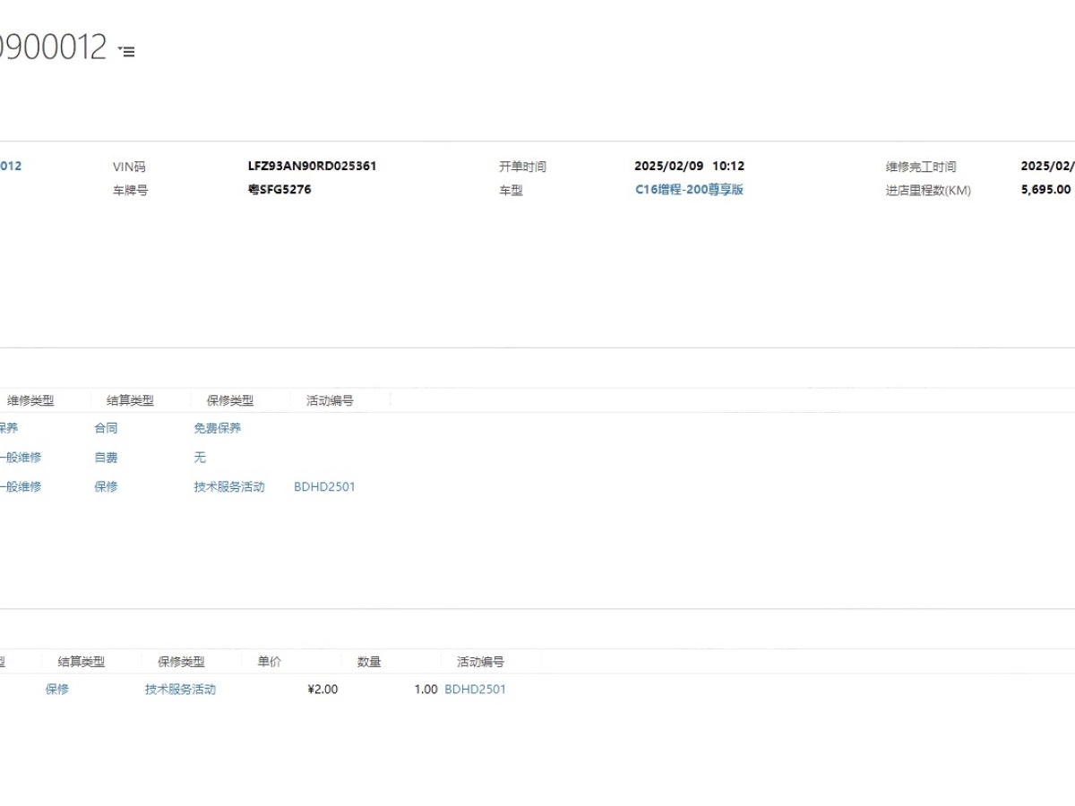This screenshot has width=1075, height=806.
Task: Click the mileage value 5,695.00
Action: [x=1045, y=190]
